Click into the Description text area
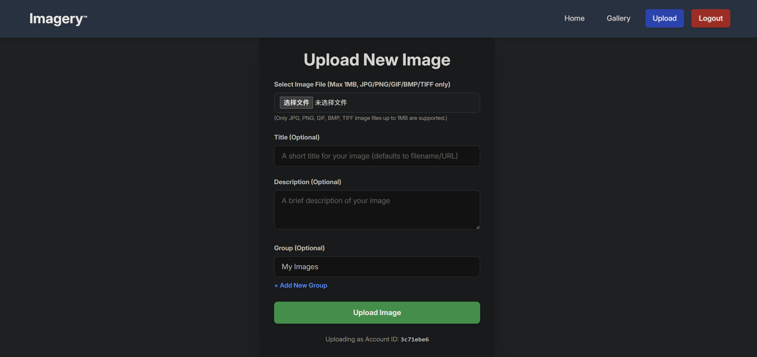The width and height of the screenshot is (757, 357). click(x=377, y=210)
